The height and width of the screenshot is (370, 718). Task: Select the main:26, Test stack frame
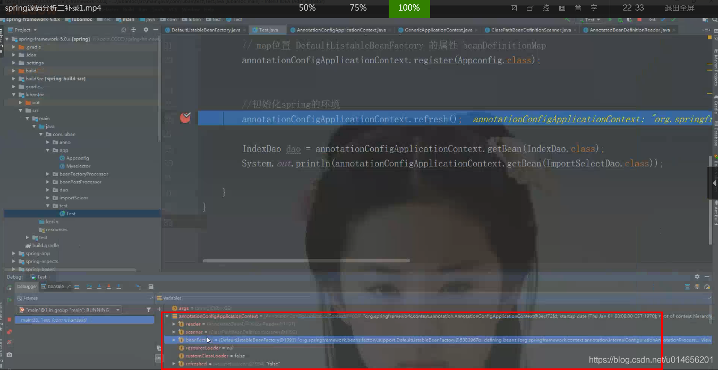click(x=85, y=320)
